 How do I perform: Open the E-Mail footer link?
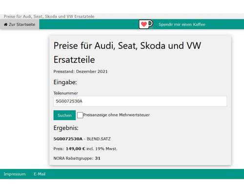click(x=40, y=174)
